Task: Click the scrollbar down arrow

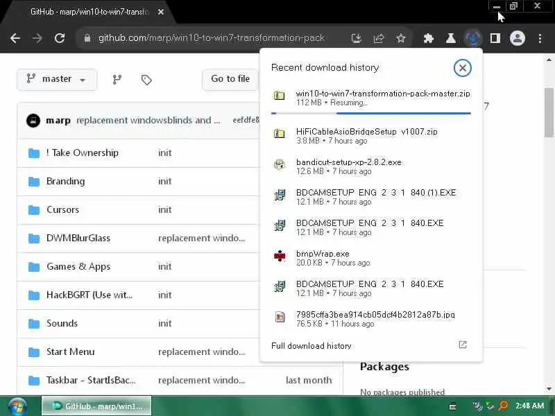Action: (549, 388)
